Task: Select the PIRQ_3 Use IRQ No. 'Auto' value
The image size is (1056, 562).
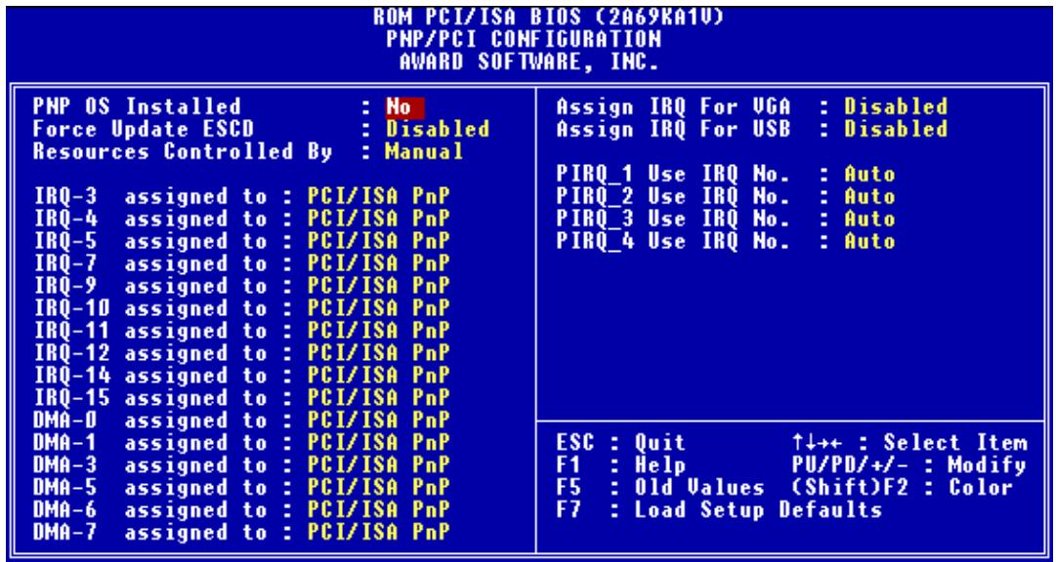Action: pyautogui.click(x=869, y=220)
